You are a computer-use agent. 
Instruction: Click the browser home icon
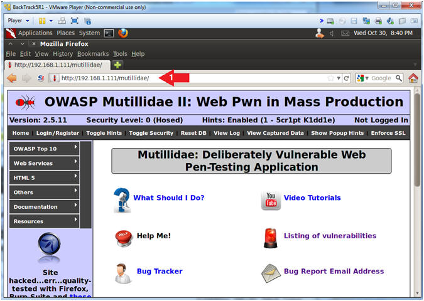pos(413,78)
